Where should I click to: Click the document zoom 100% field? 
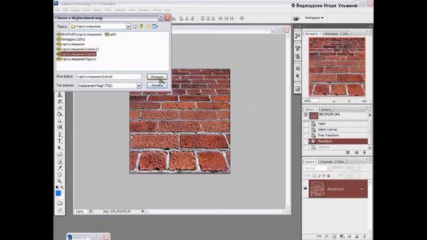(80, 211)
